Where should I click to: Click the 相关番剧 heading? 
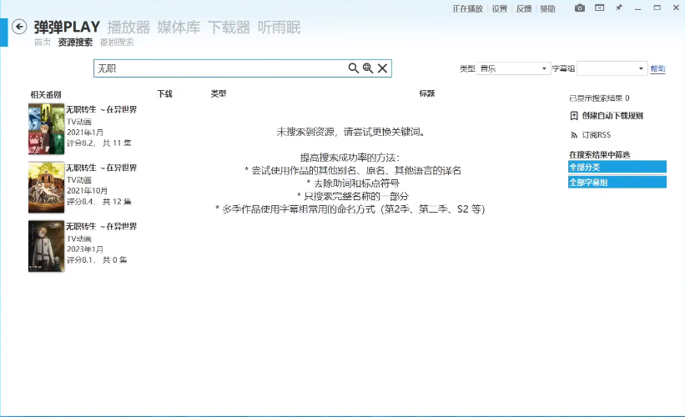[46, 95]
